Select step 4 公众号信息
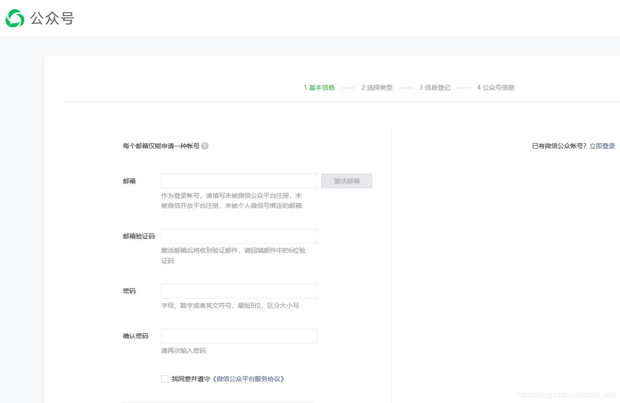The image size is (620, 403). pyautogui.click(x=495, y=87)
